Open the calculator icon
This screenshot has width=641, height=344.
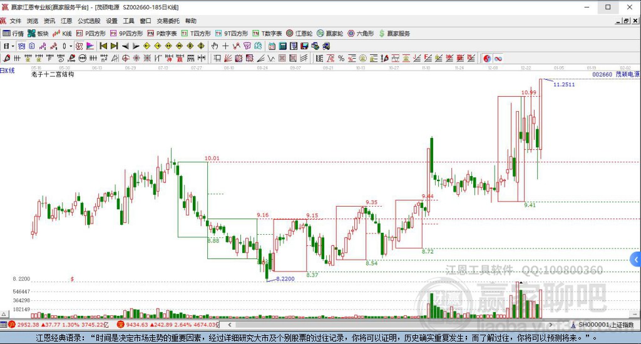282,46
